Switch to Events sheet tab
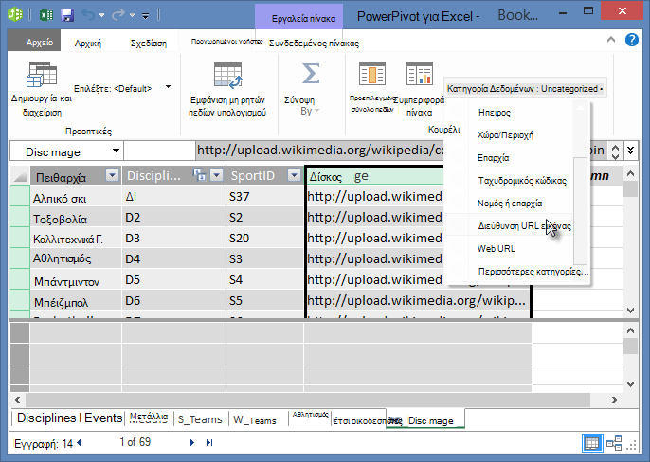The image size is (650, 462). tap(103, 418)
